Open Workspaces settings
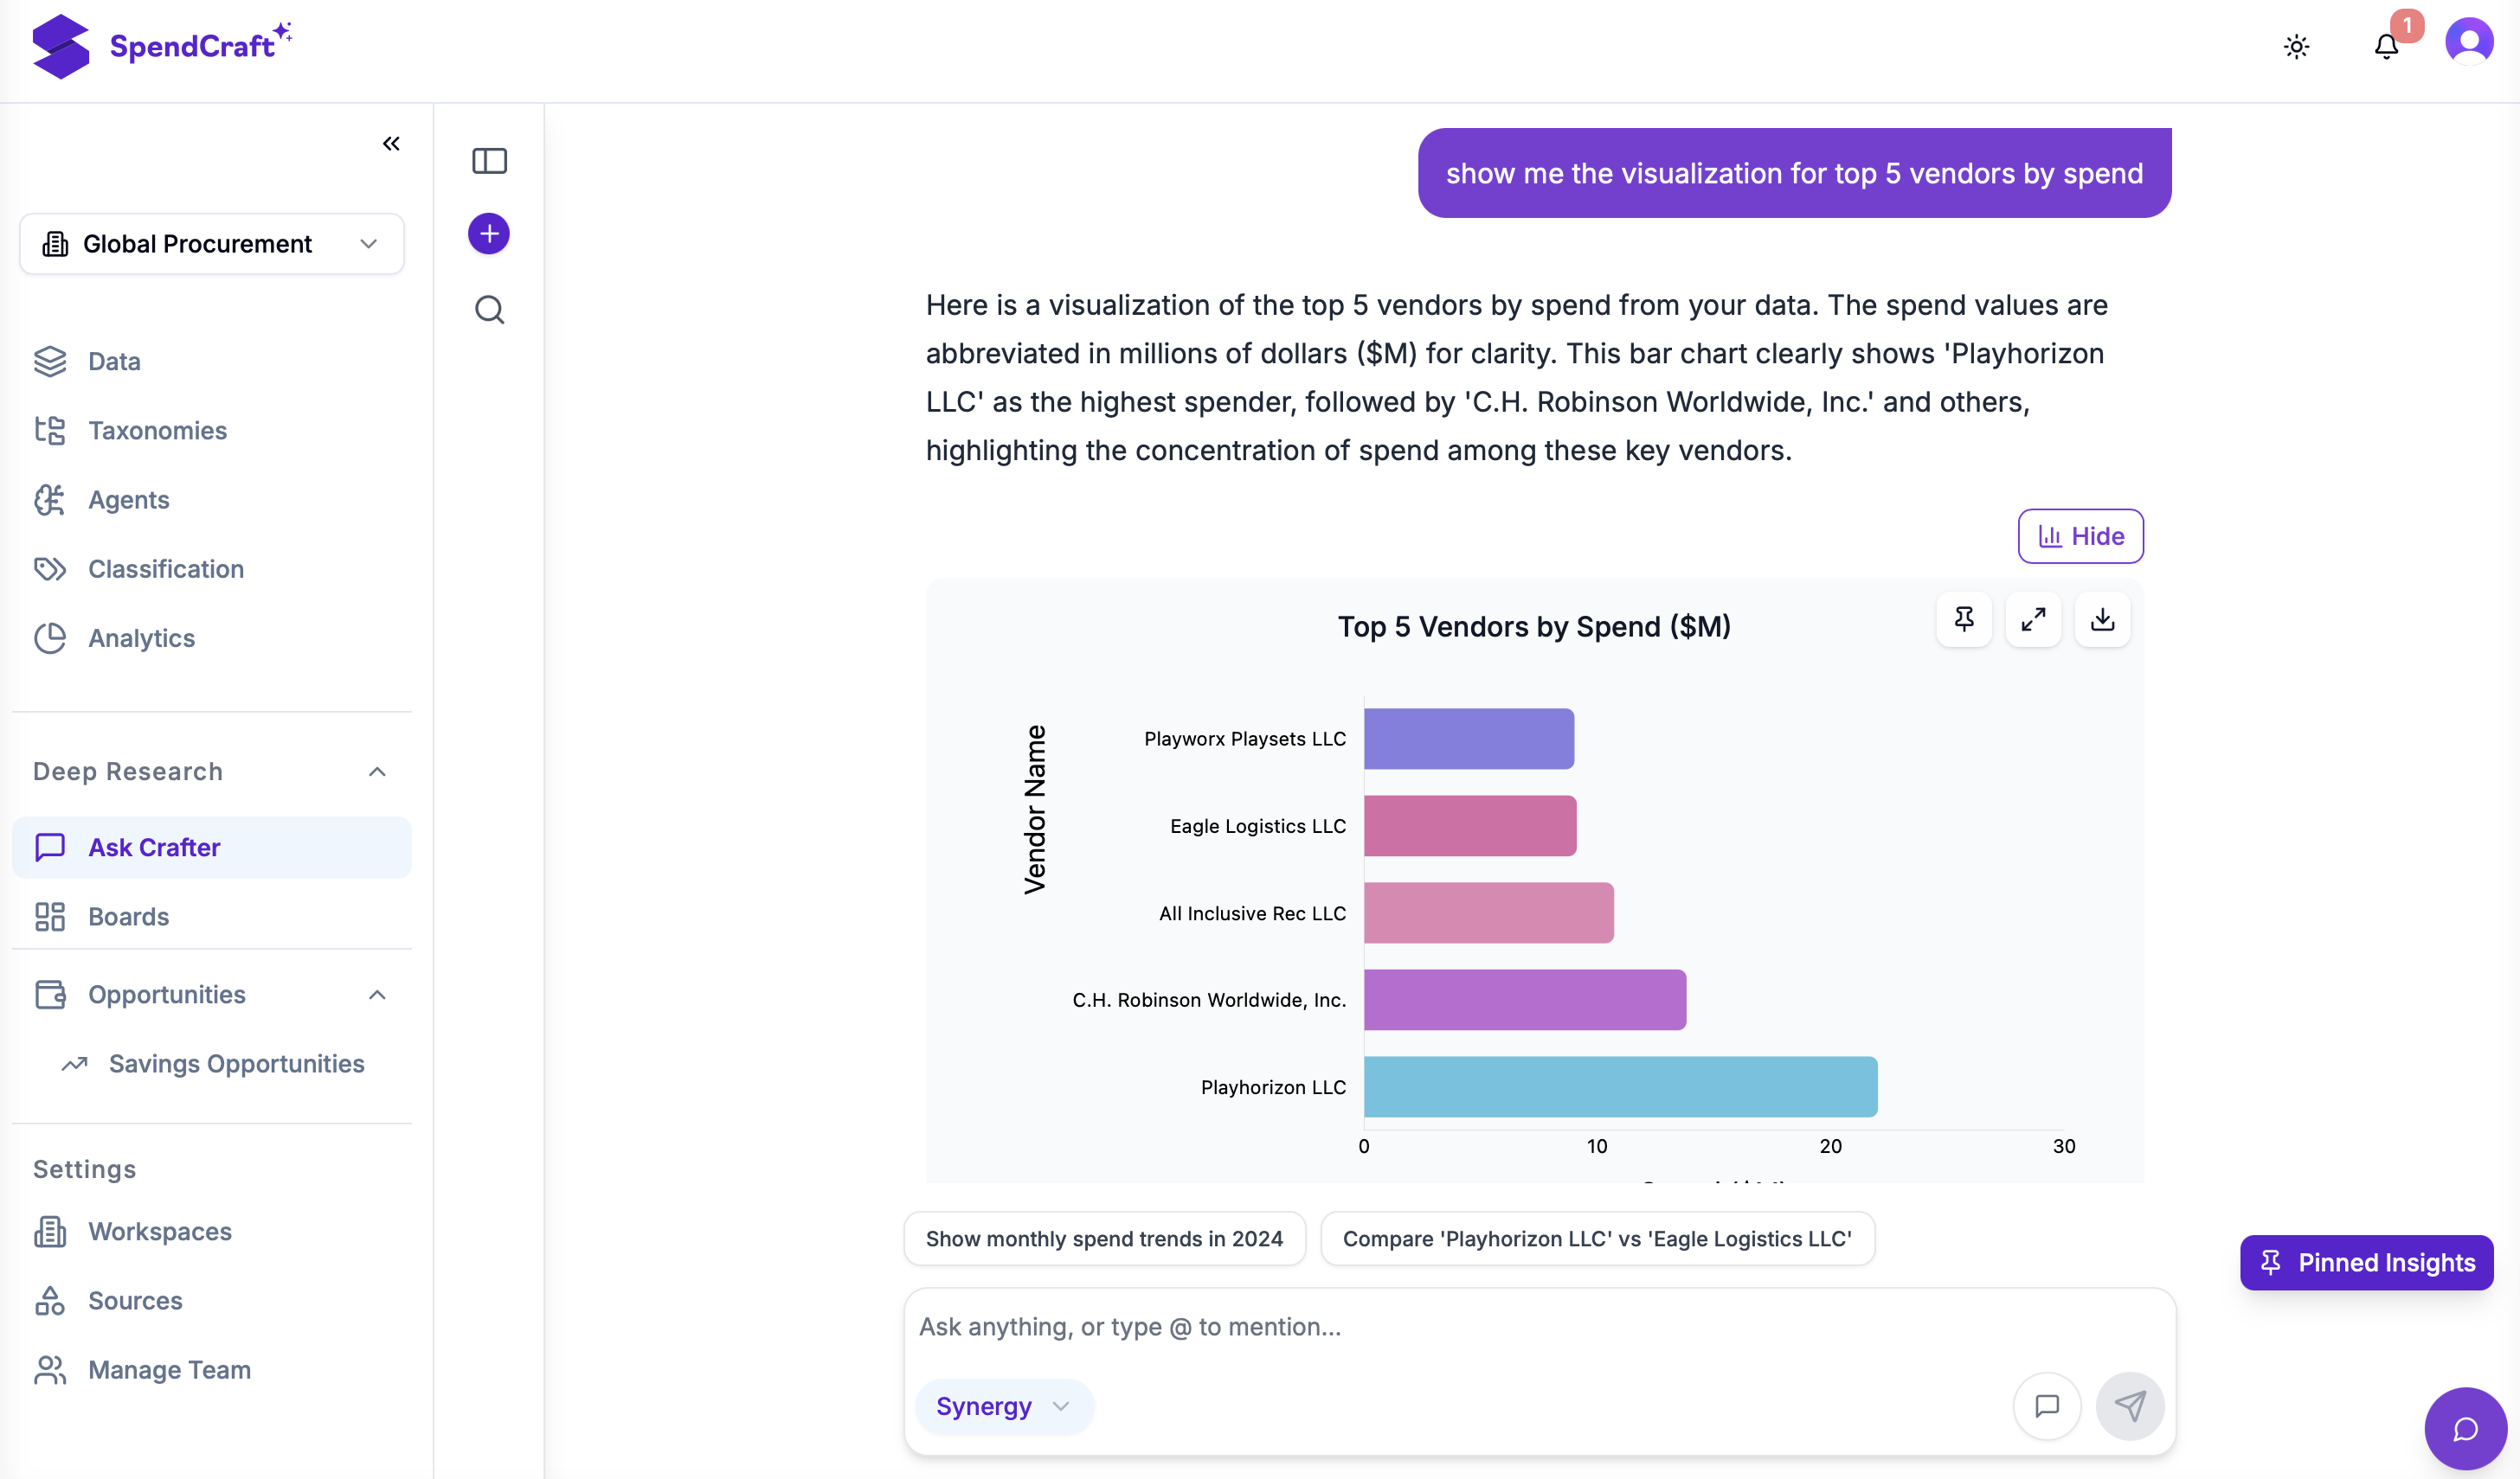This screenshot has width=2520, height=1479. (212, 1231)
